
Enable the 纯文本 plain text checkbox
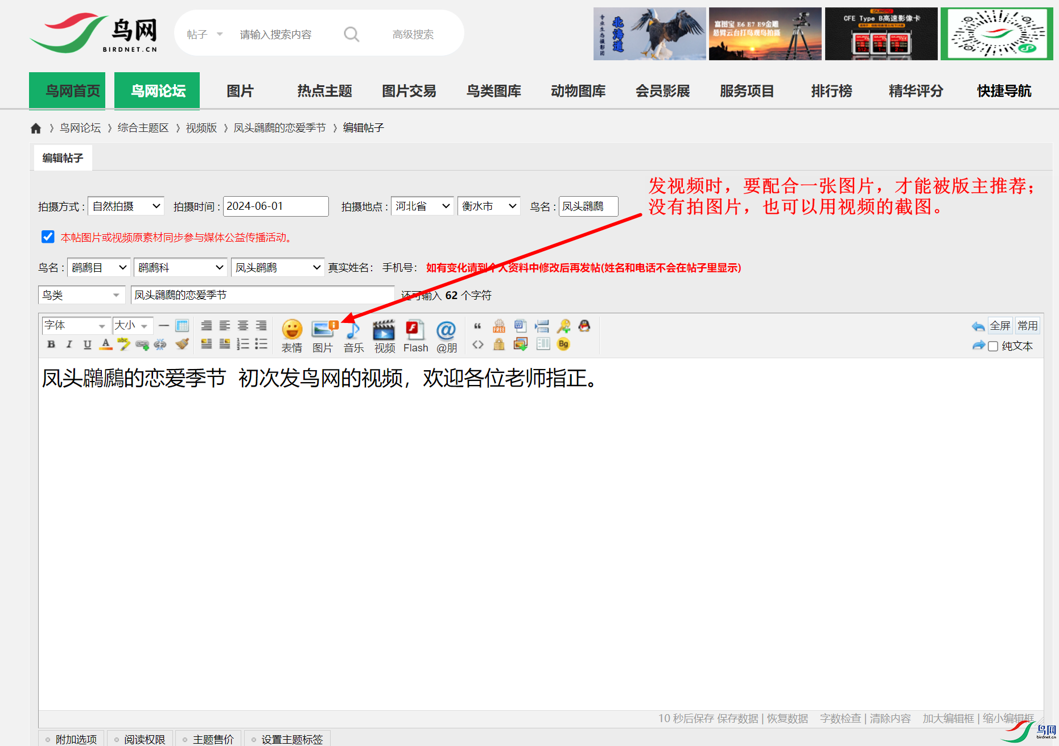point(993,346)
